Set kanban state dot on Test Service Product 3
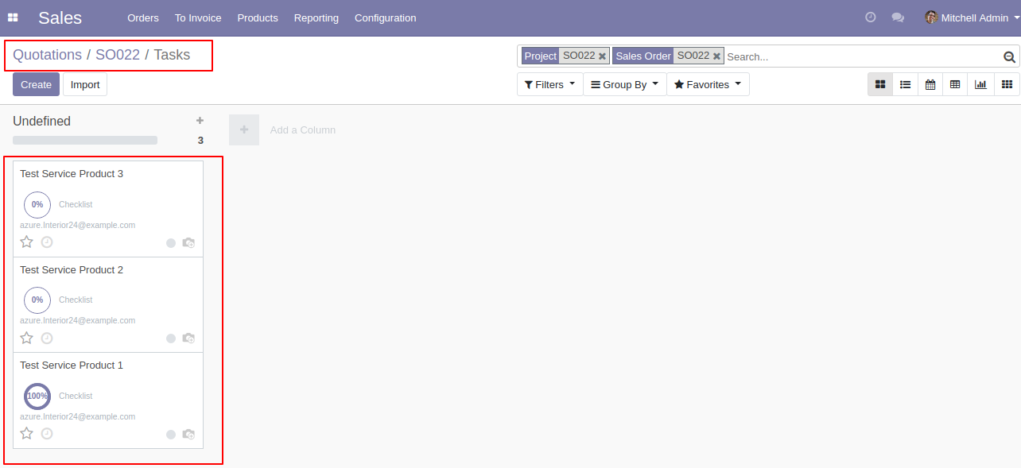The width and height of the screenshot is (1021, 468). [171, 243]
